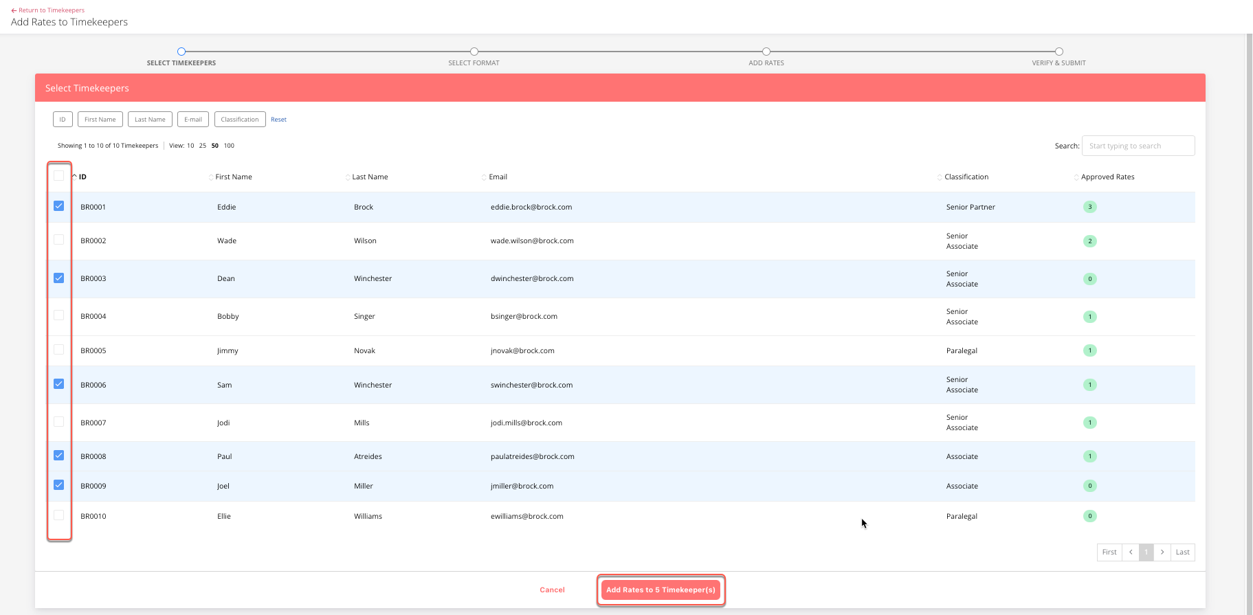Go to previous page using the left chevron
Image resolution: width=1253 pixels, height=615 pixels.
click(1131, 552)
